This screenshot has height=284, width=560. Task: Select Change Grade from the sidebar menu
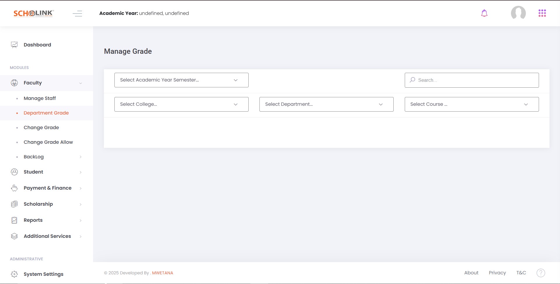coord(41,127)
